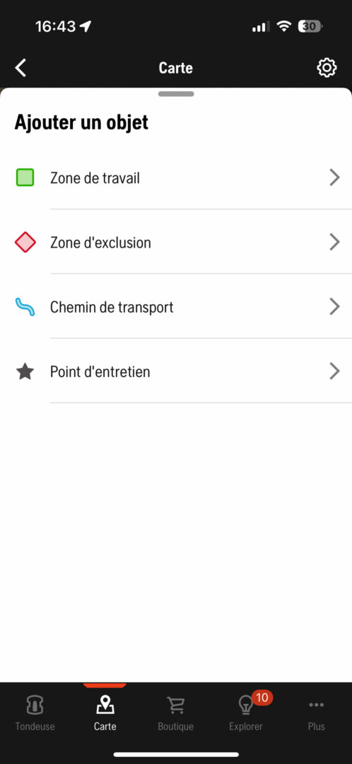The image size is (352, 764).
Task: Tap the green Zone de travail square icon
Action: [x=25, y=178]
